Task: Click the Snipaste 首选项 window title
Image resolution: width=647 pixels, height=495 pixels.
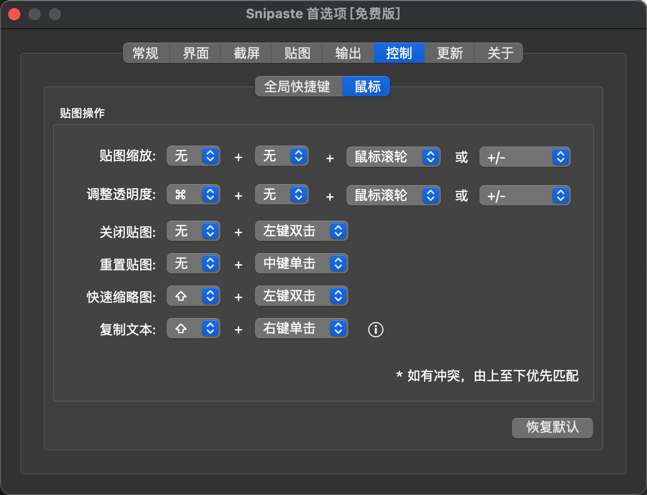Action: pos(324,14)
